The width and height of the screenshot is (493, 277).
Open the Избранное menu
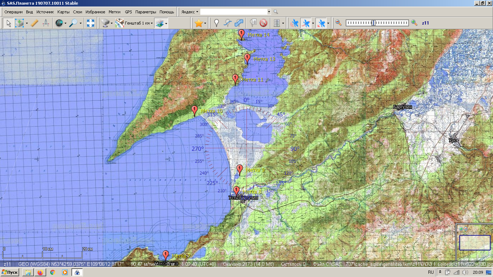[95, 12]
